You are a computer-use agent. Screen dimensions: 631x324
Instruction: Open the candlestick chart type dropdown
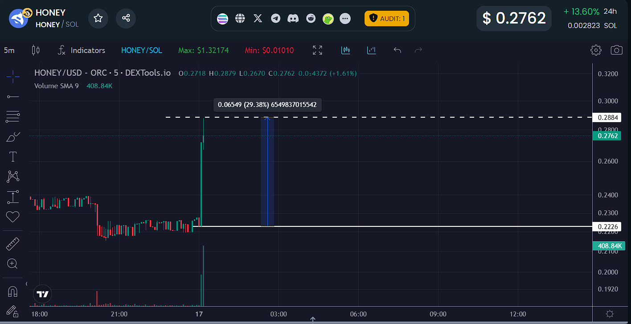36,50
